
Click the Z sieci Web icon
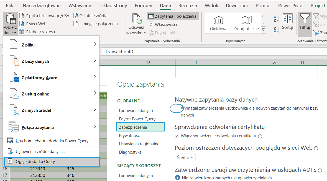click(22, 24)
